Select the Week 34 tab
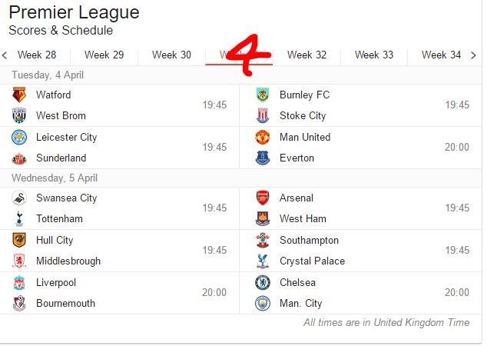Screen dimensions: 497x346 (441, 55)
